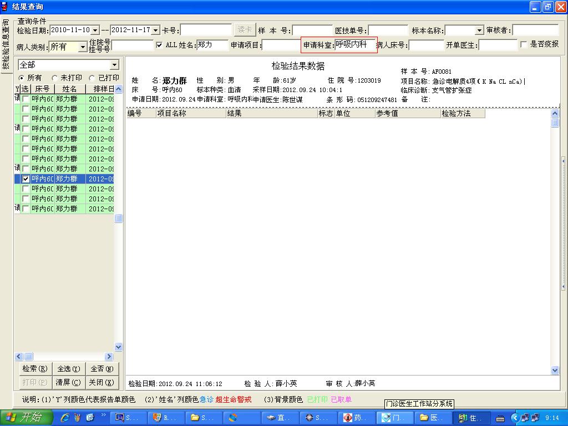Screen dimensions: 568x426
Task: Click the 项目名称 results column header
Action: point(191,113)
